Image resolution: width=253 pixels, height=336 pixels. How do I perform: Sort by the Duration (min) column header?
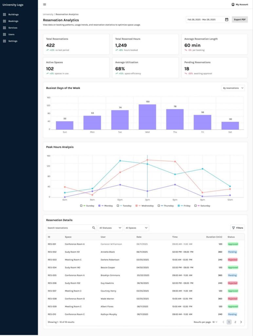click(214, 237)
